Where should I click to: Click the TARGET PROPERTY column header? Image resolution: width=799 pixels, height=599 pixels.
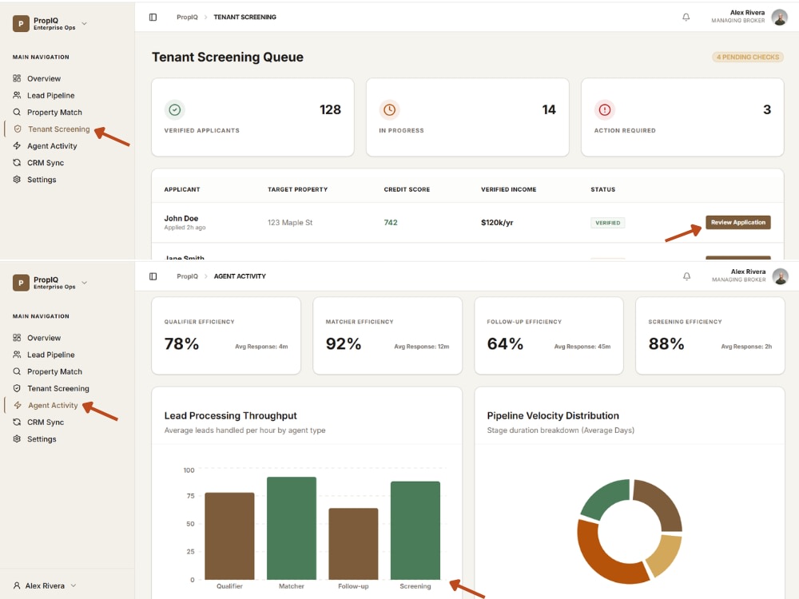297,189
